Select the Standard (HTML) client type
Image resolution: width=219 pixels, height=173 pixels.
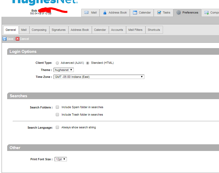coord(88,63)
